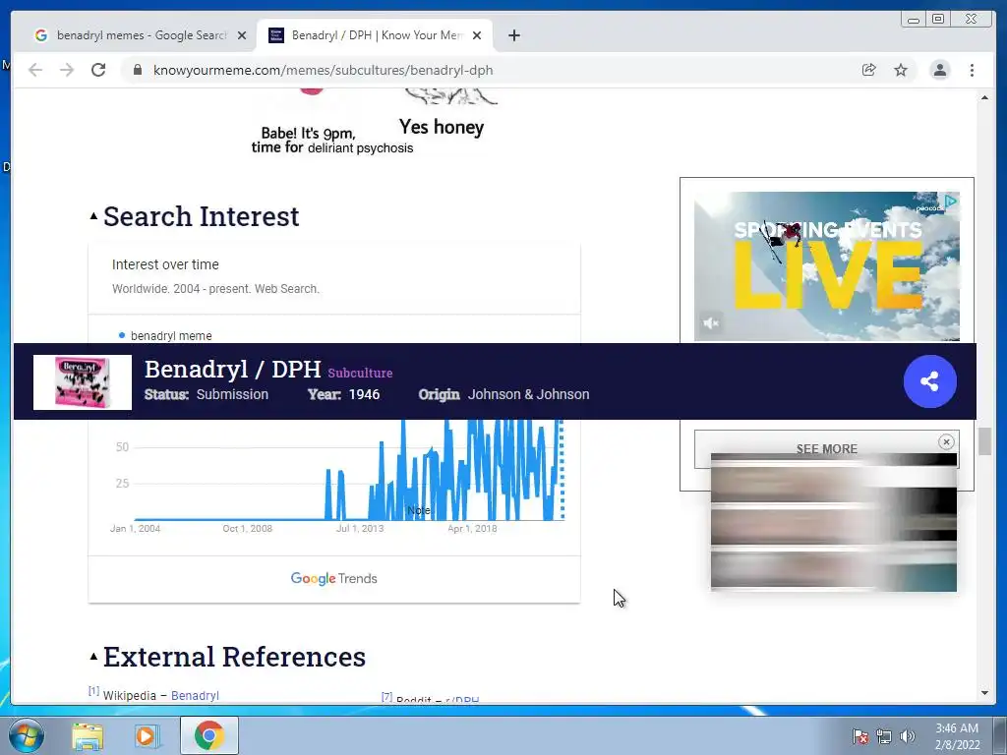View site info via the padlock icon
Screen dimensions: 1007x755
[x=138, y=70]
